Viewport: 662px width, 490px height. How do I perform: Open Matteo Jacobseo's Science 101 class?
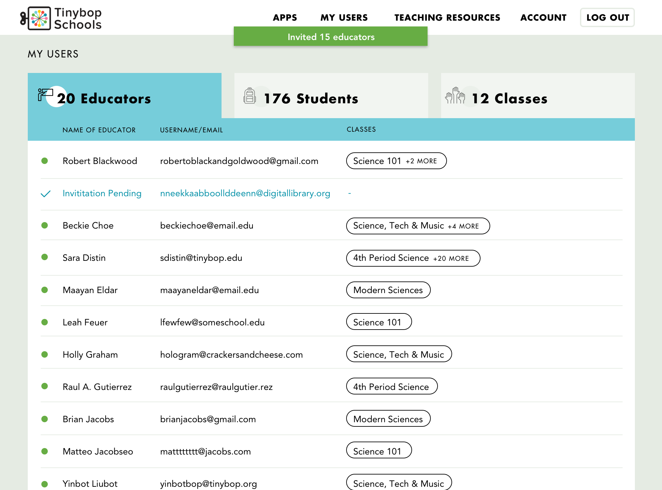click(379, 450)
